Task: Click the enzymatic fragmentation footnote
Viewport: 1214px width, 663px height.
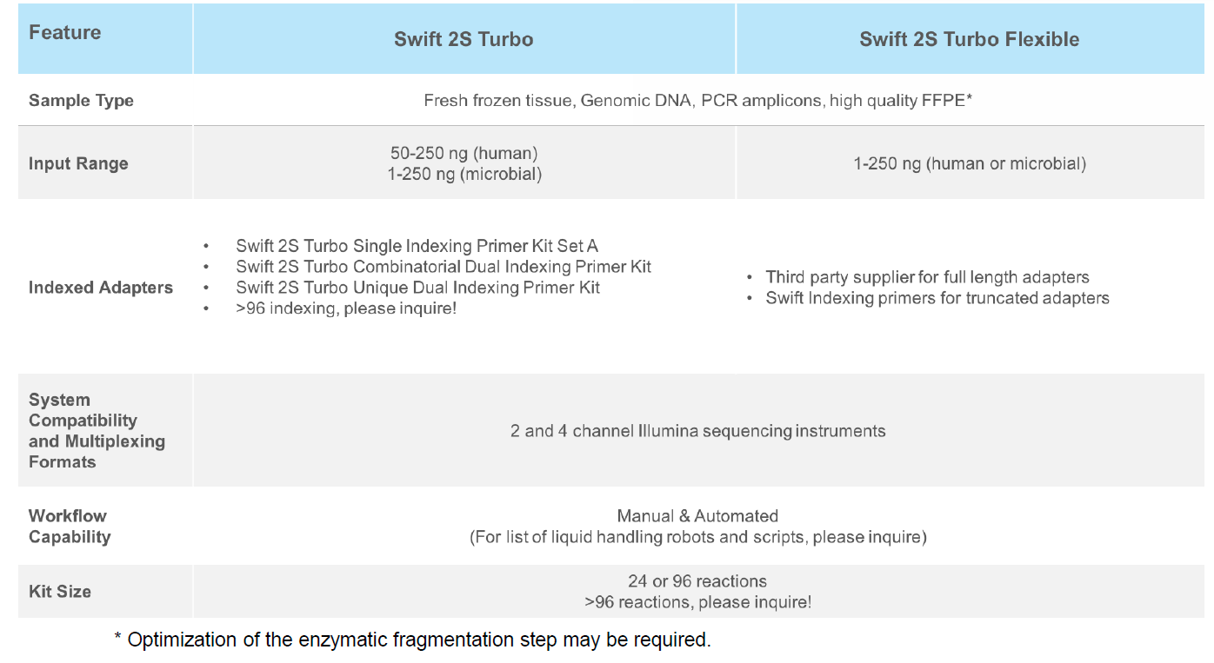Action: [x=413, y=640]
